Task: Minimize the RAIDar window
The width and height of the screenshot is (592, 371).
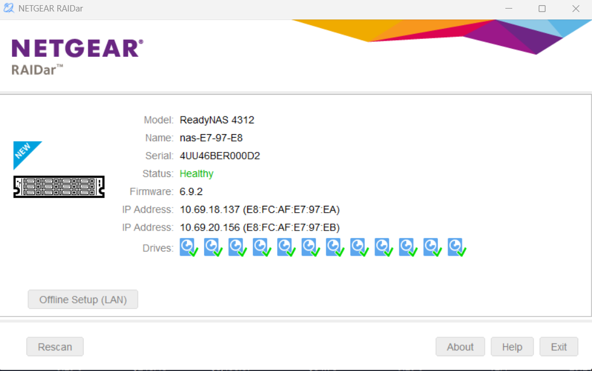Action: click(x=509, y=8)
